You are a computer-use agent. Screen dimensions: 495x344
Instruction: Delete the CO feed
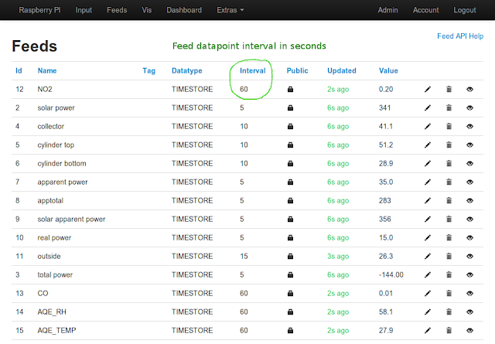pyautogui.click(x=449, y=294)
